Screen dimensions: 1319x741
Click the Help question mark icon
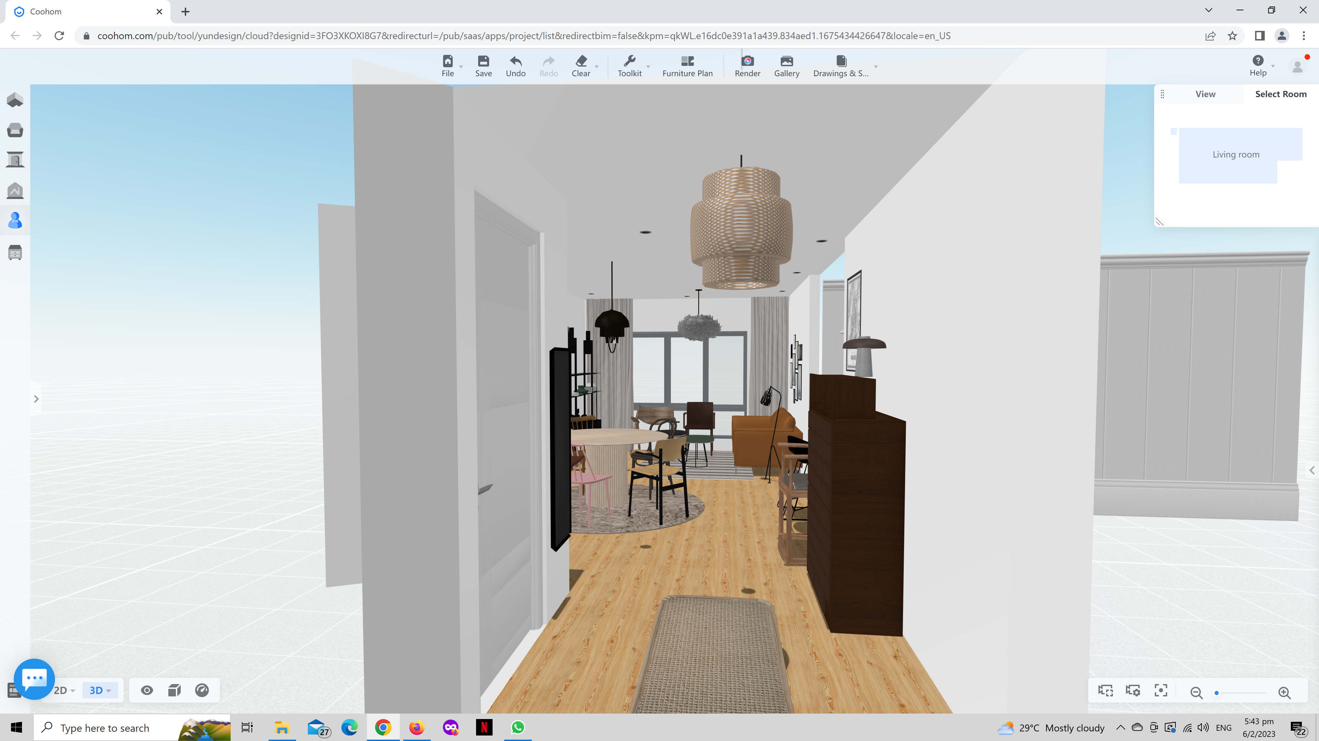[1258, 60]
